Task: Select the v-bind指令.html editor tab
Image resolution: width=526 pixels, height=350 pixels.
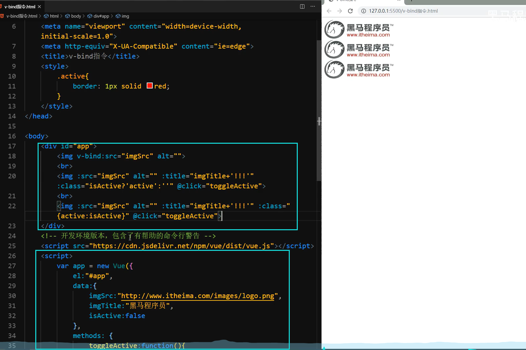Action: (20, 7)
